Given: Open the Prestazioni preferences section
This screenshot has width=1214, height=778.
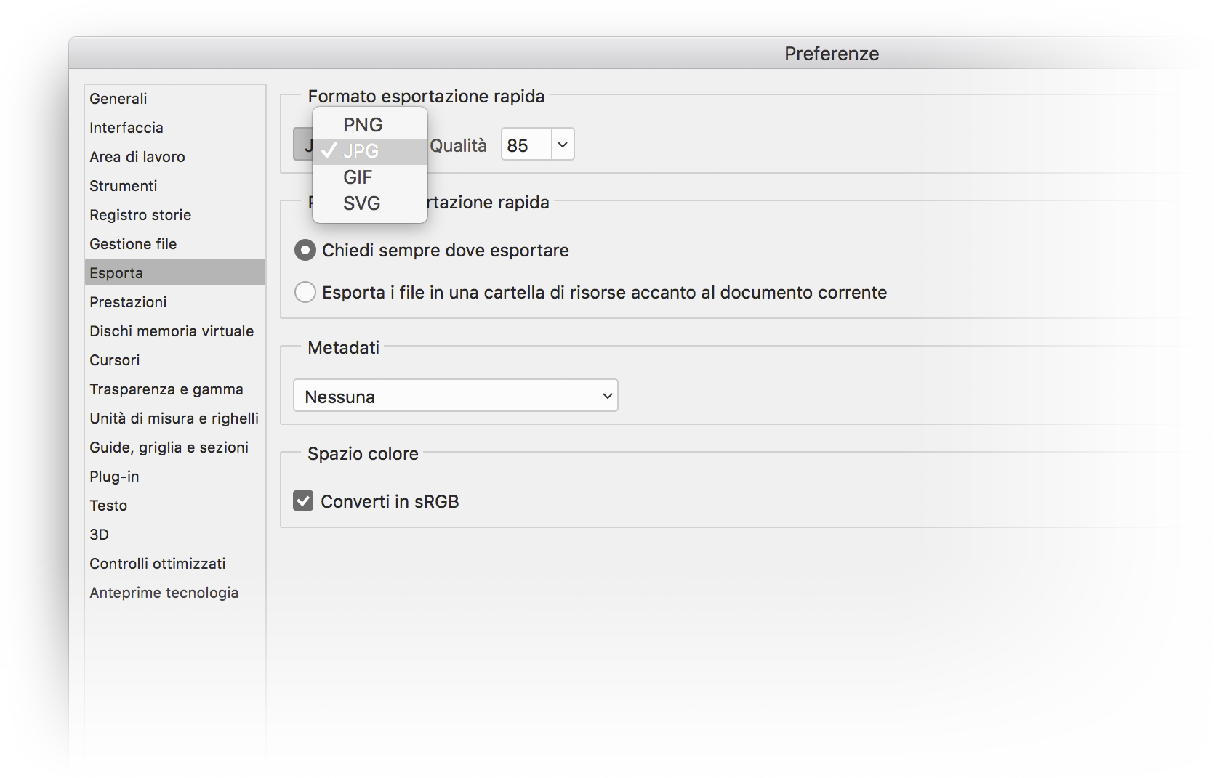Looking at the screenshot, I should point(128,302).
